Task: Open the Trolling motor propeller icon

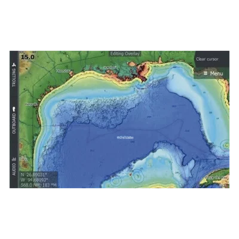Action: pyautogui.click(x=14, y=65)
